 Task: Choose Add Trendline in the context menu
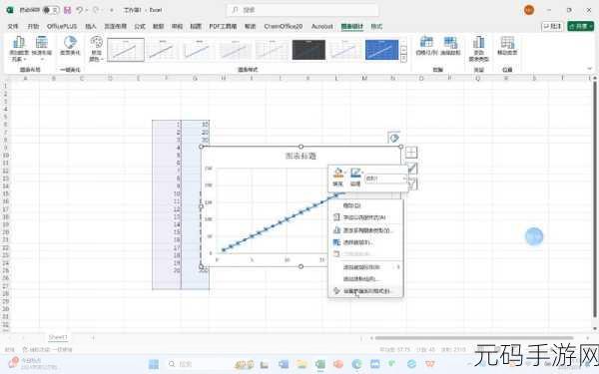point(365,279)
